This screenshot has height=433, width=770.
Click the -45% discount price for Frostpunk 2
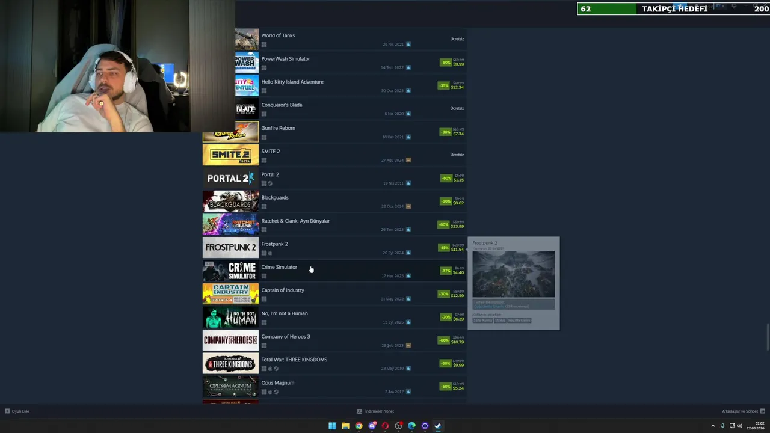451,247
